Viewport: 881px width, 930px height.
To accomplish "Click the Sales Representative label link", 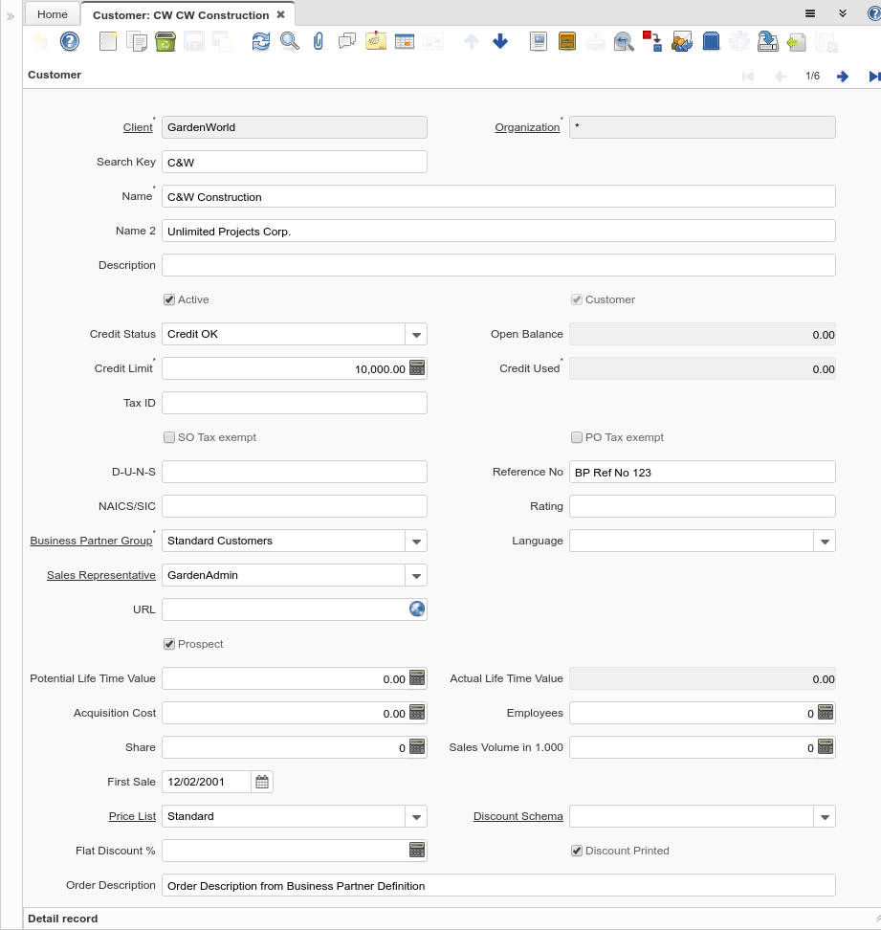I will pyautogui.click(x=100, y=575).
